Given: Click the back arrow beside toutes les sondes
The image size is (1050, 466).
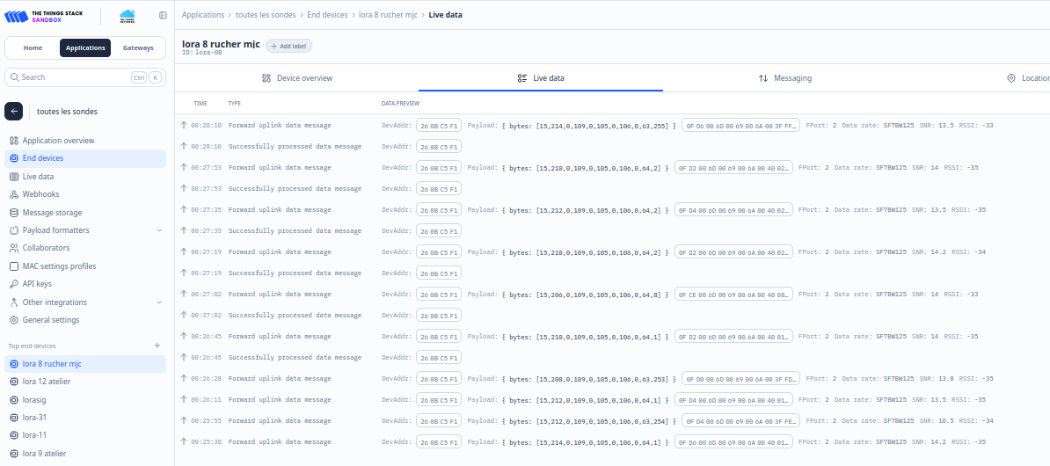Looking at the screenshot, I should [13, 112].
